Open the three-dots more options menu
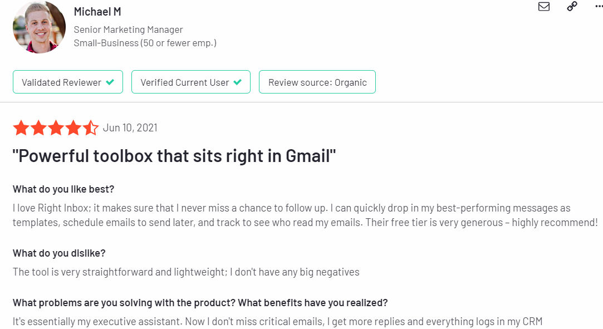Screen dimensions: 603x329 599,7
